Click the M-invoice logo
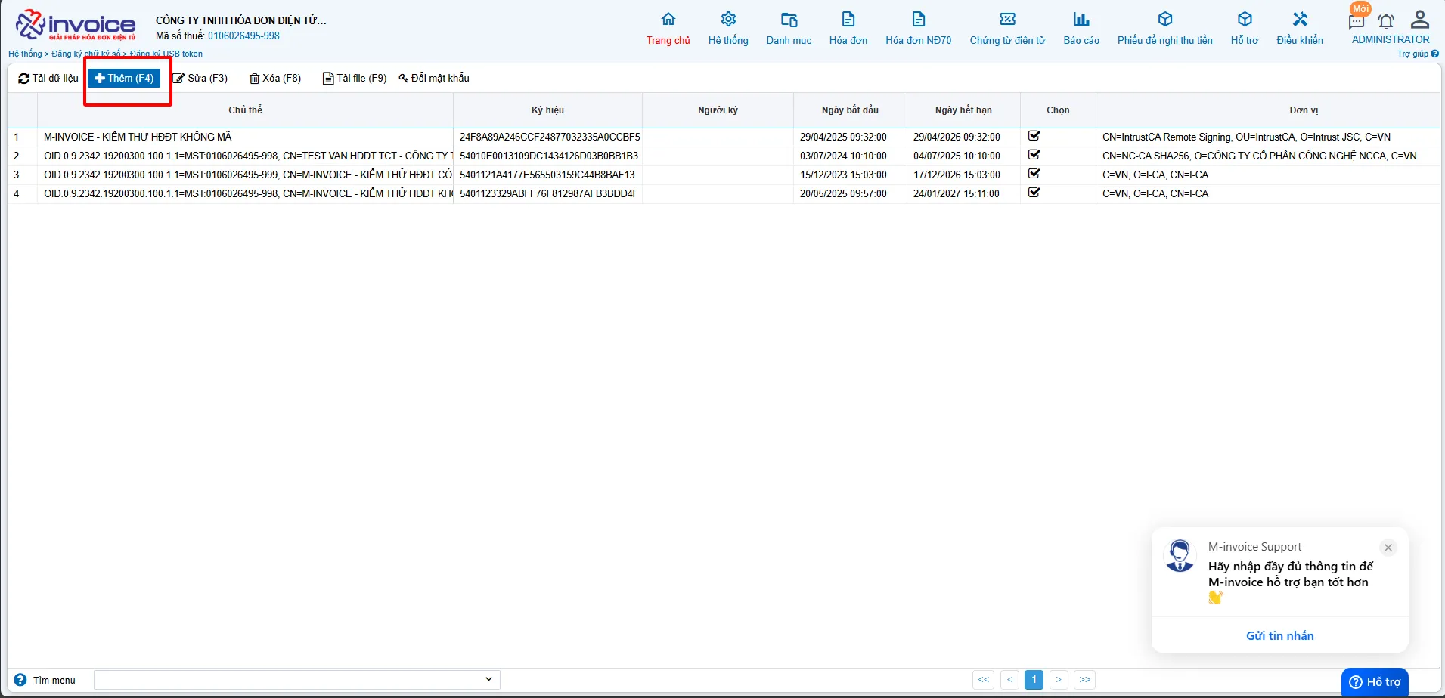The height and width of the screenshot is (698, 1445). click(76, 24)
